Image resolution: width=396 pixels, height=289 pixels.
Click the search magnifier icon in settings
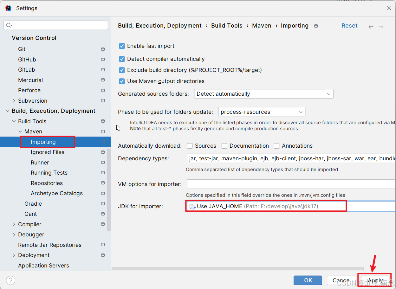(9, 25)
